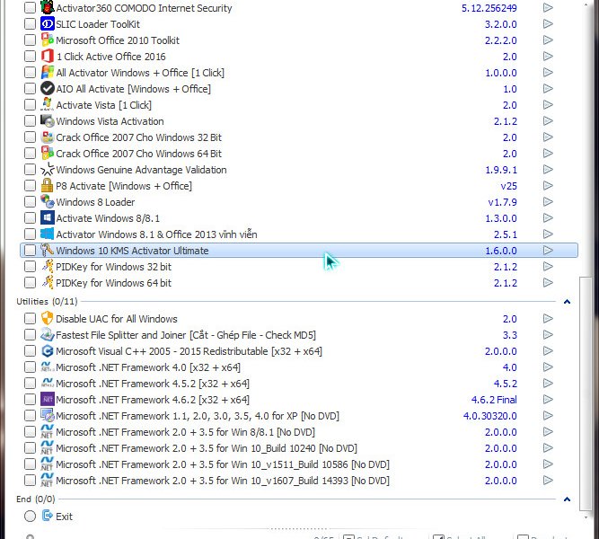Viewport: 599px width, 539px height.
Task: Click the 4.6.2 Final version value
Action: tap(494, 400)
